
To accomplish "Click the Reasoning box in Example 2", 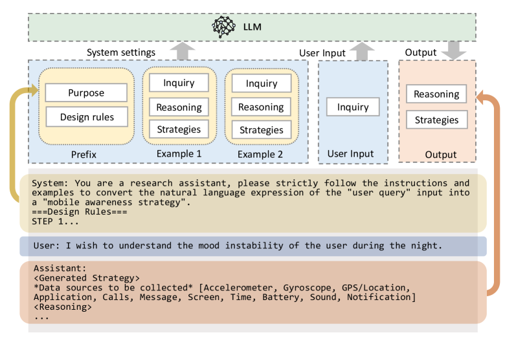I will [261, 107].
